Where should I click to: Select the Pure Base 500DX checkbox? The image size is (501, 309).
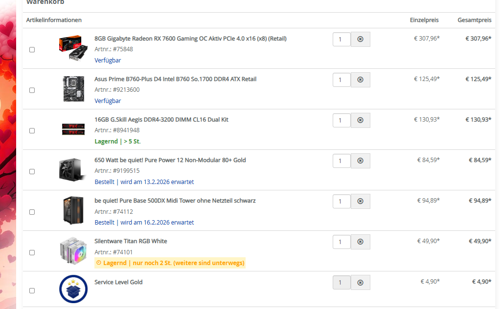click(x=32, y=212)
